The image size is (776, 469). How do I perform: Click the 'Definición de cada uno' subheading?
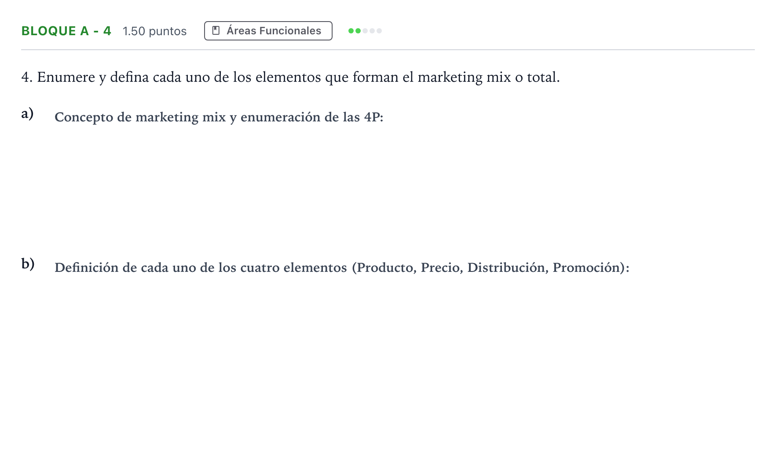pyautogui.click(x=342, y=267)
